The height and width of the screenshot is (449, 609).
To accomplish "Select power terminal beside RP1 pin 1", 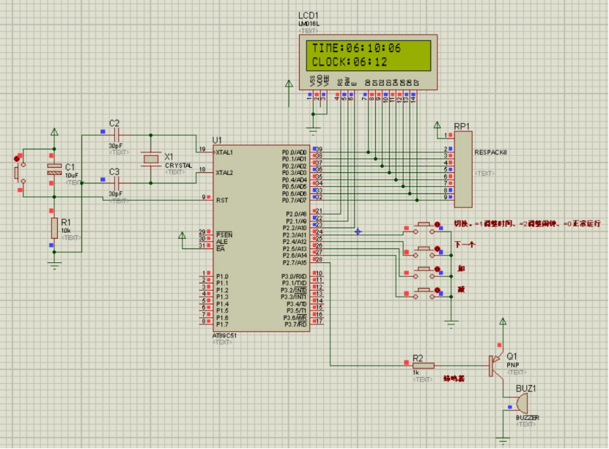I will [x=438, y=125].
